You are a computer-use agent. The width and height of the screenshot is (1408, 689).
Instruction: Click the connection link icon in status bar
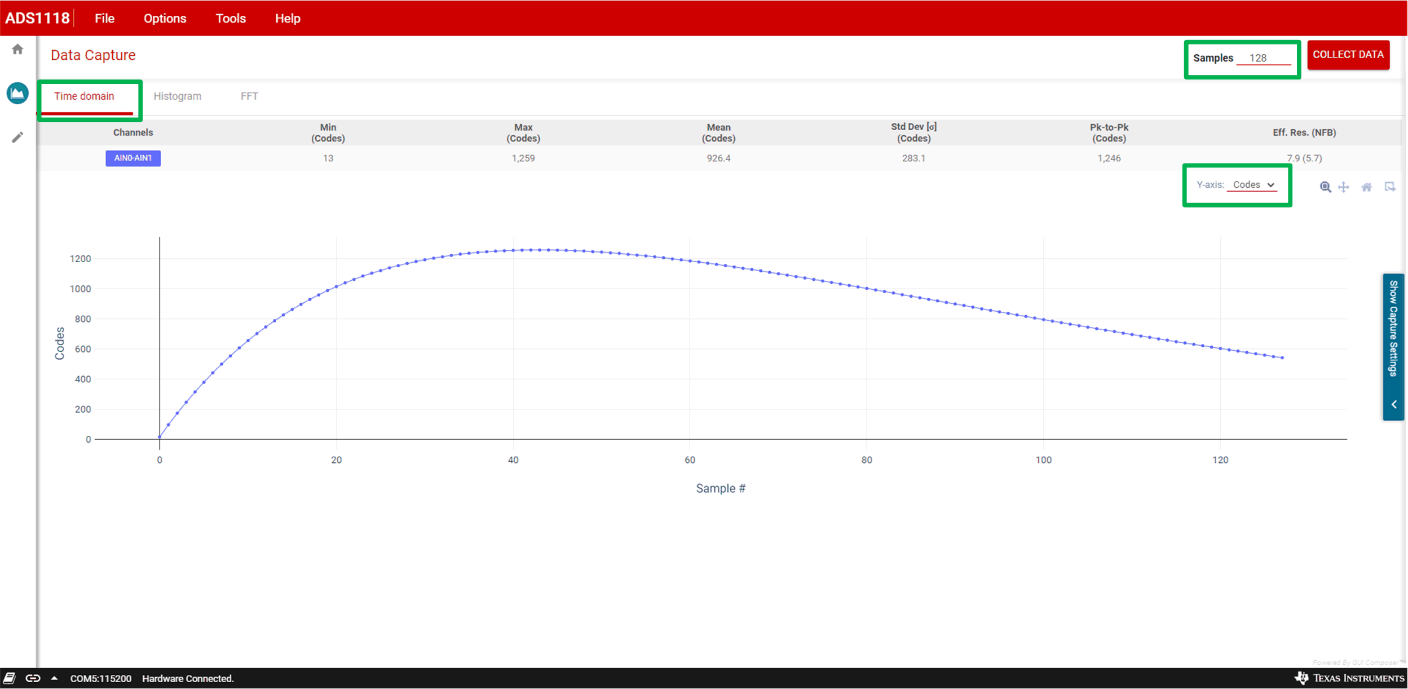pos(33,678)
